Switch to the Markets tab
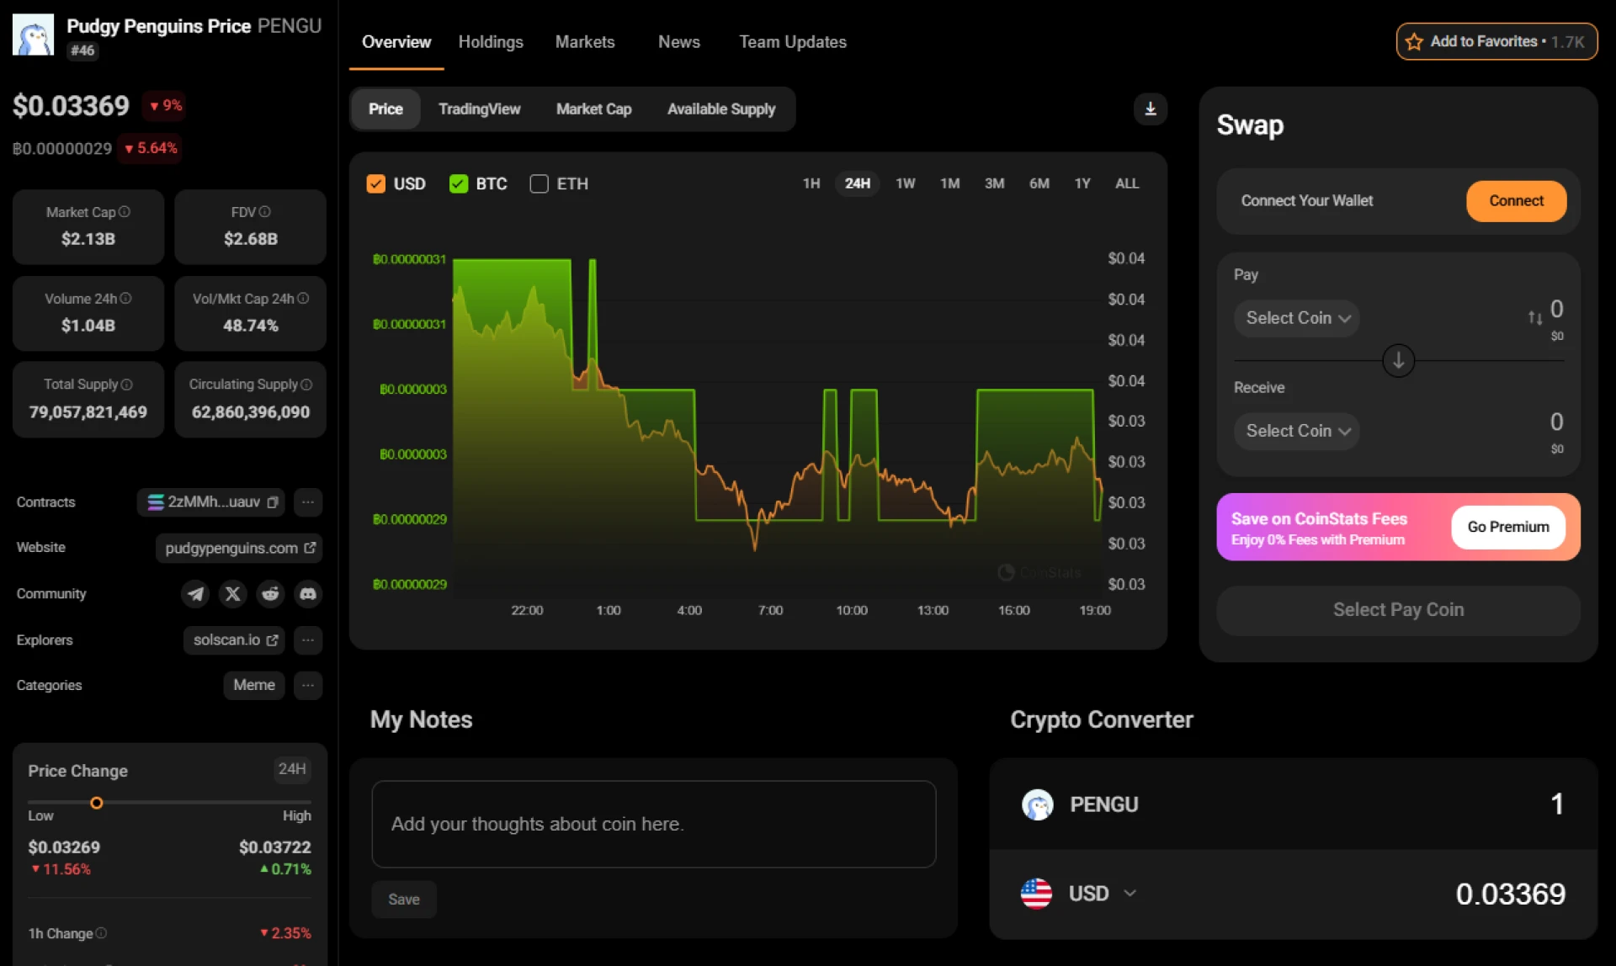Image resolution: width=1616 pixels, height=966 pixels. [x=585, y=41]
